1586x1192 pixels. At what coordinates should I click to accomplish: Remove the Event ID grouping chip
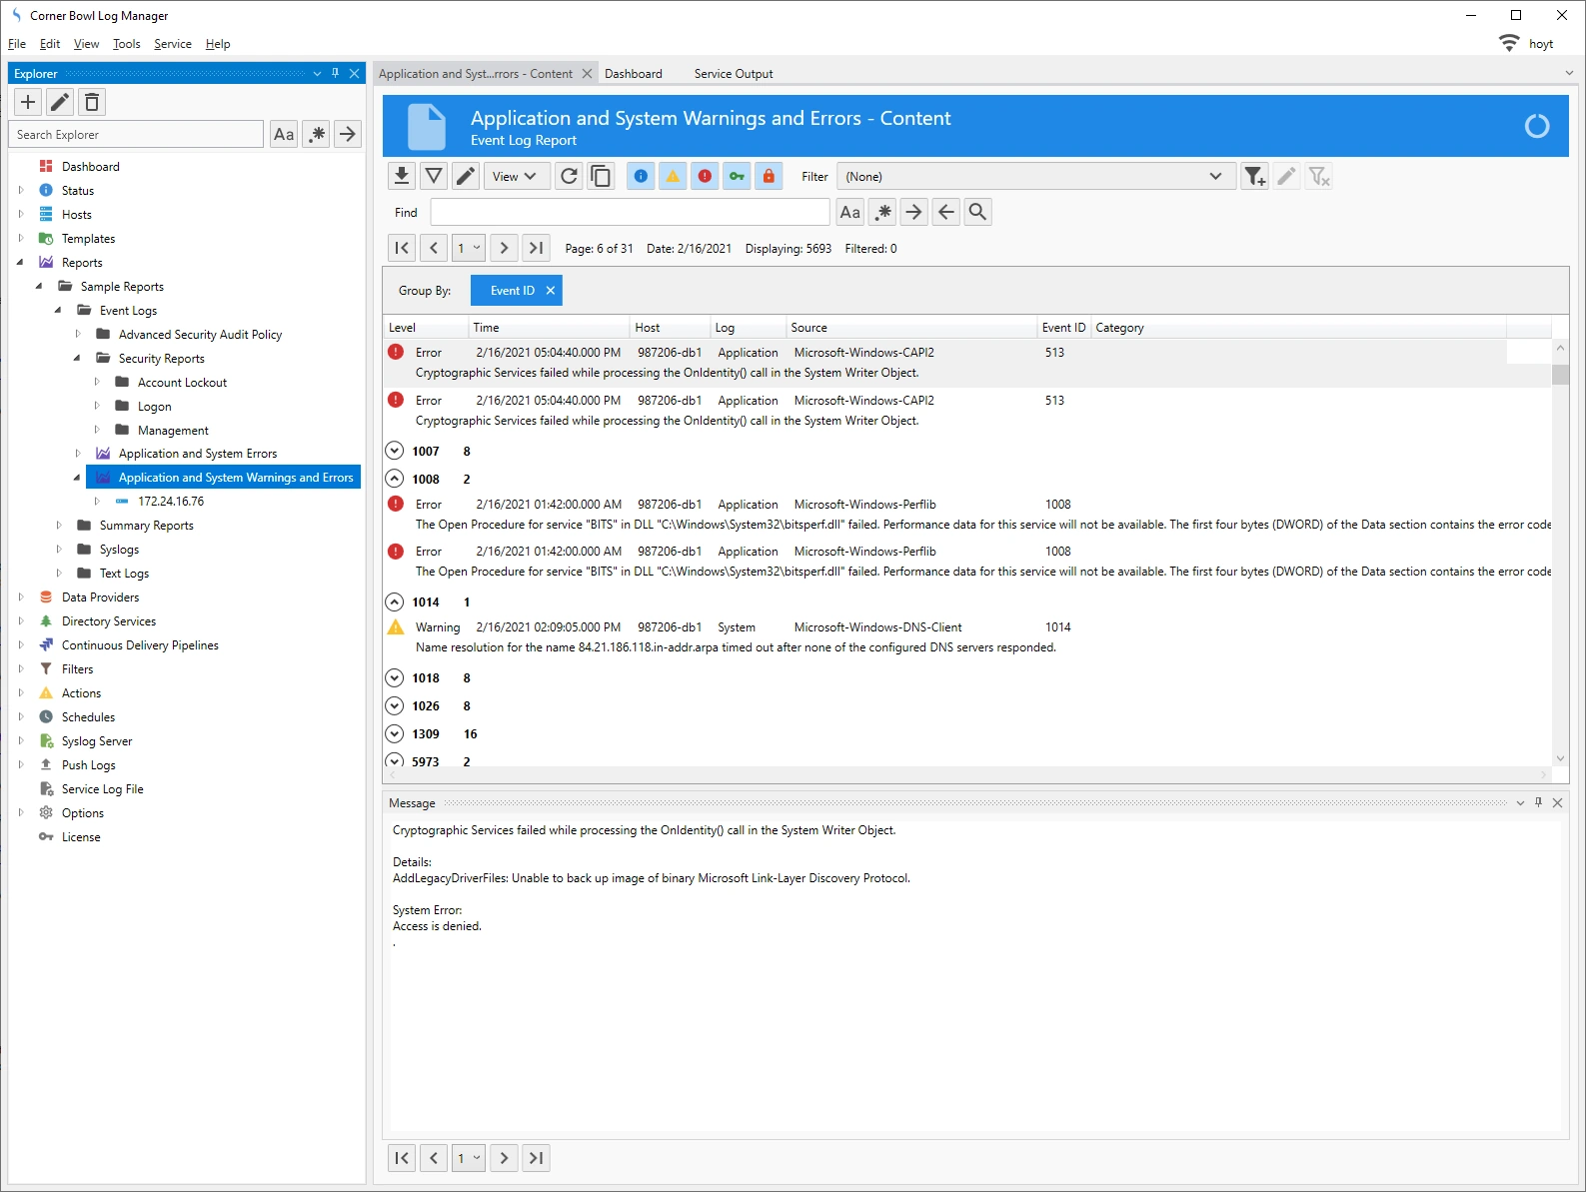[550, 291]
